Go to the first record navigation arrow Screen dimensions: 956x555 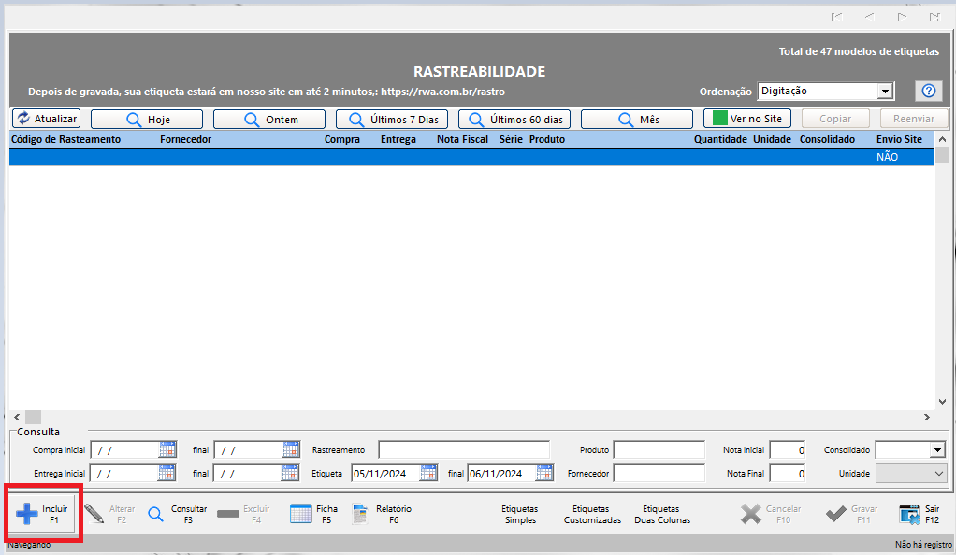pyautogui.click(x=837, y=17)
